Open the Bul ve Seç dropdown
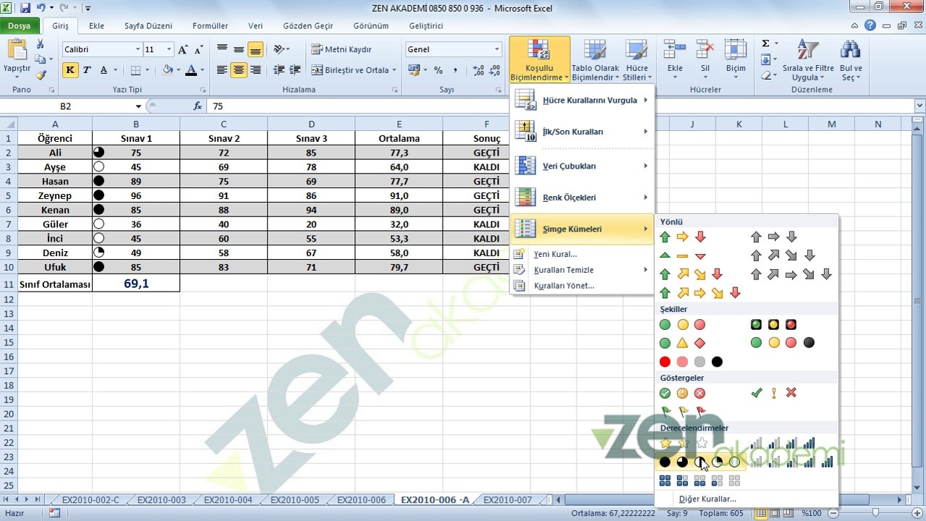 coord(851,61)
